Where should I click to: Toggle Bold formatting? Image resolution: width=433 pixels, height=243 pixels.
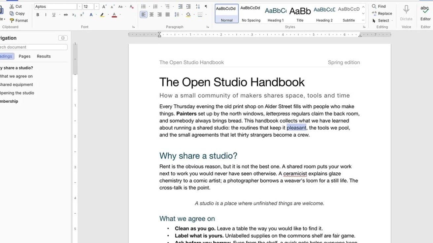(x=38, y=15)
